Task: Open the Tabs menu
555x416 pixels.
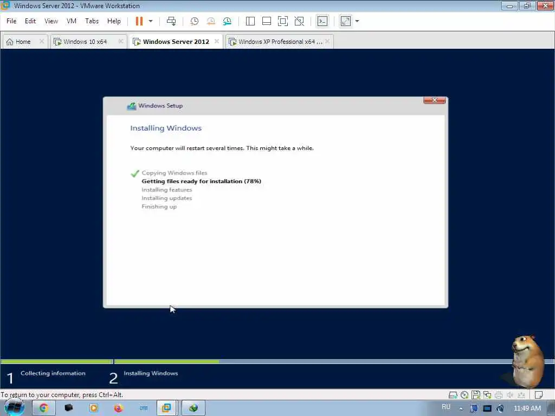Action: point(92,21)
